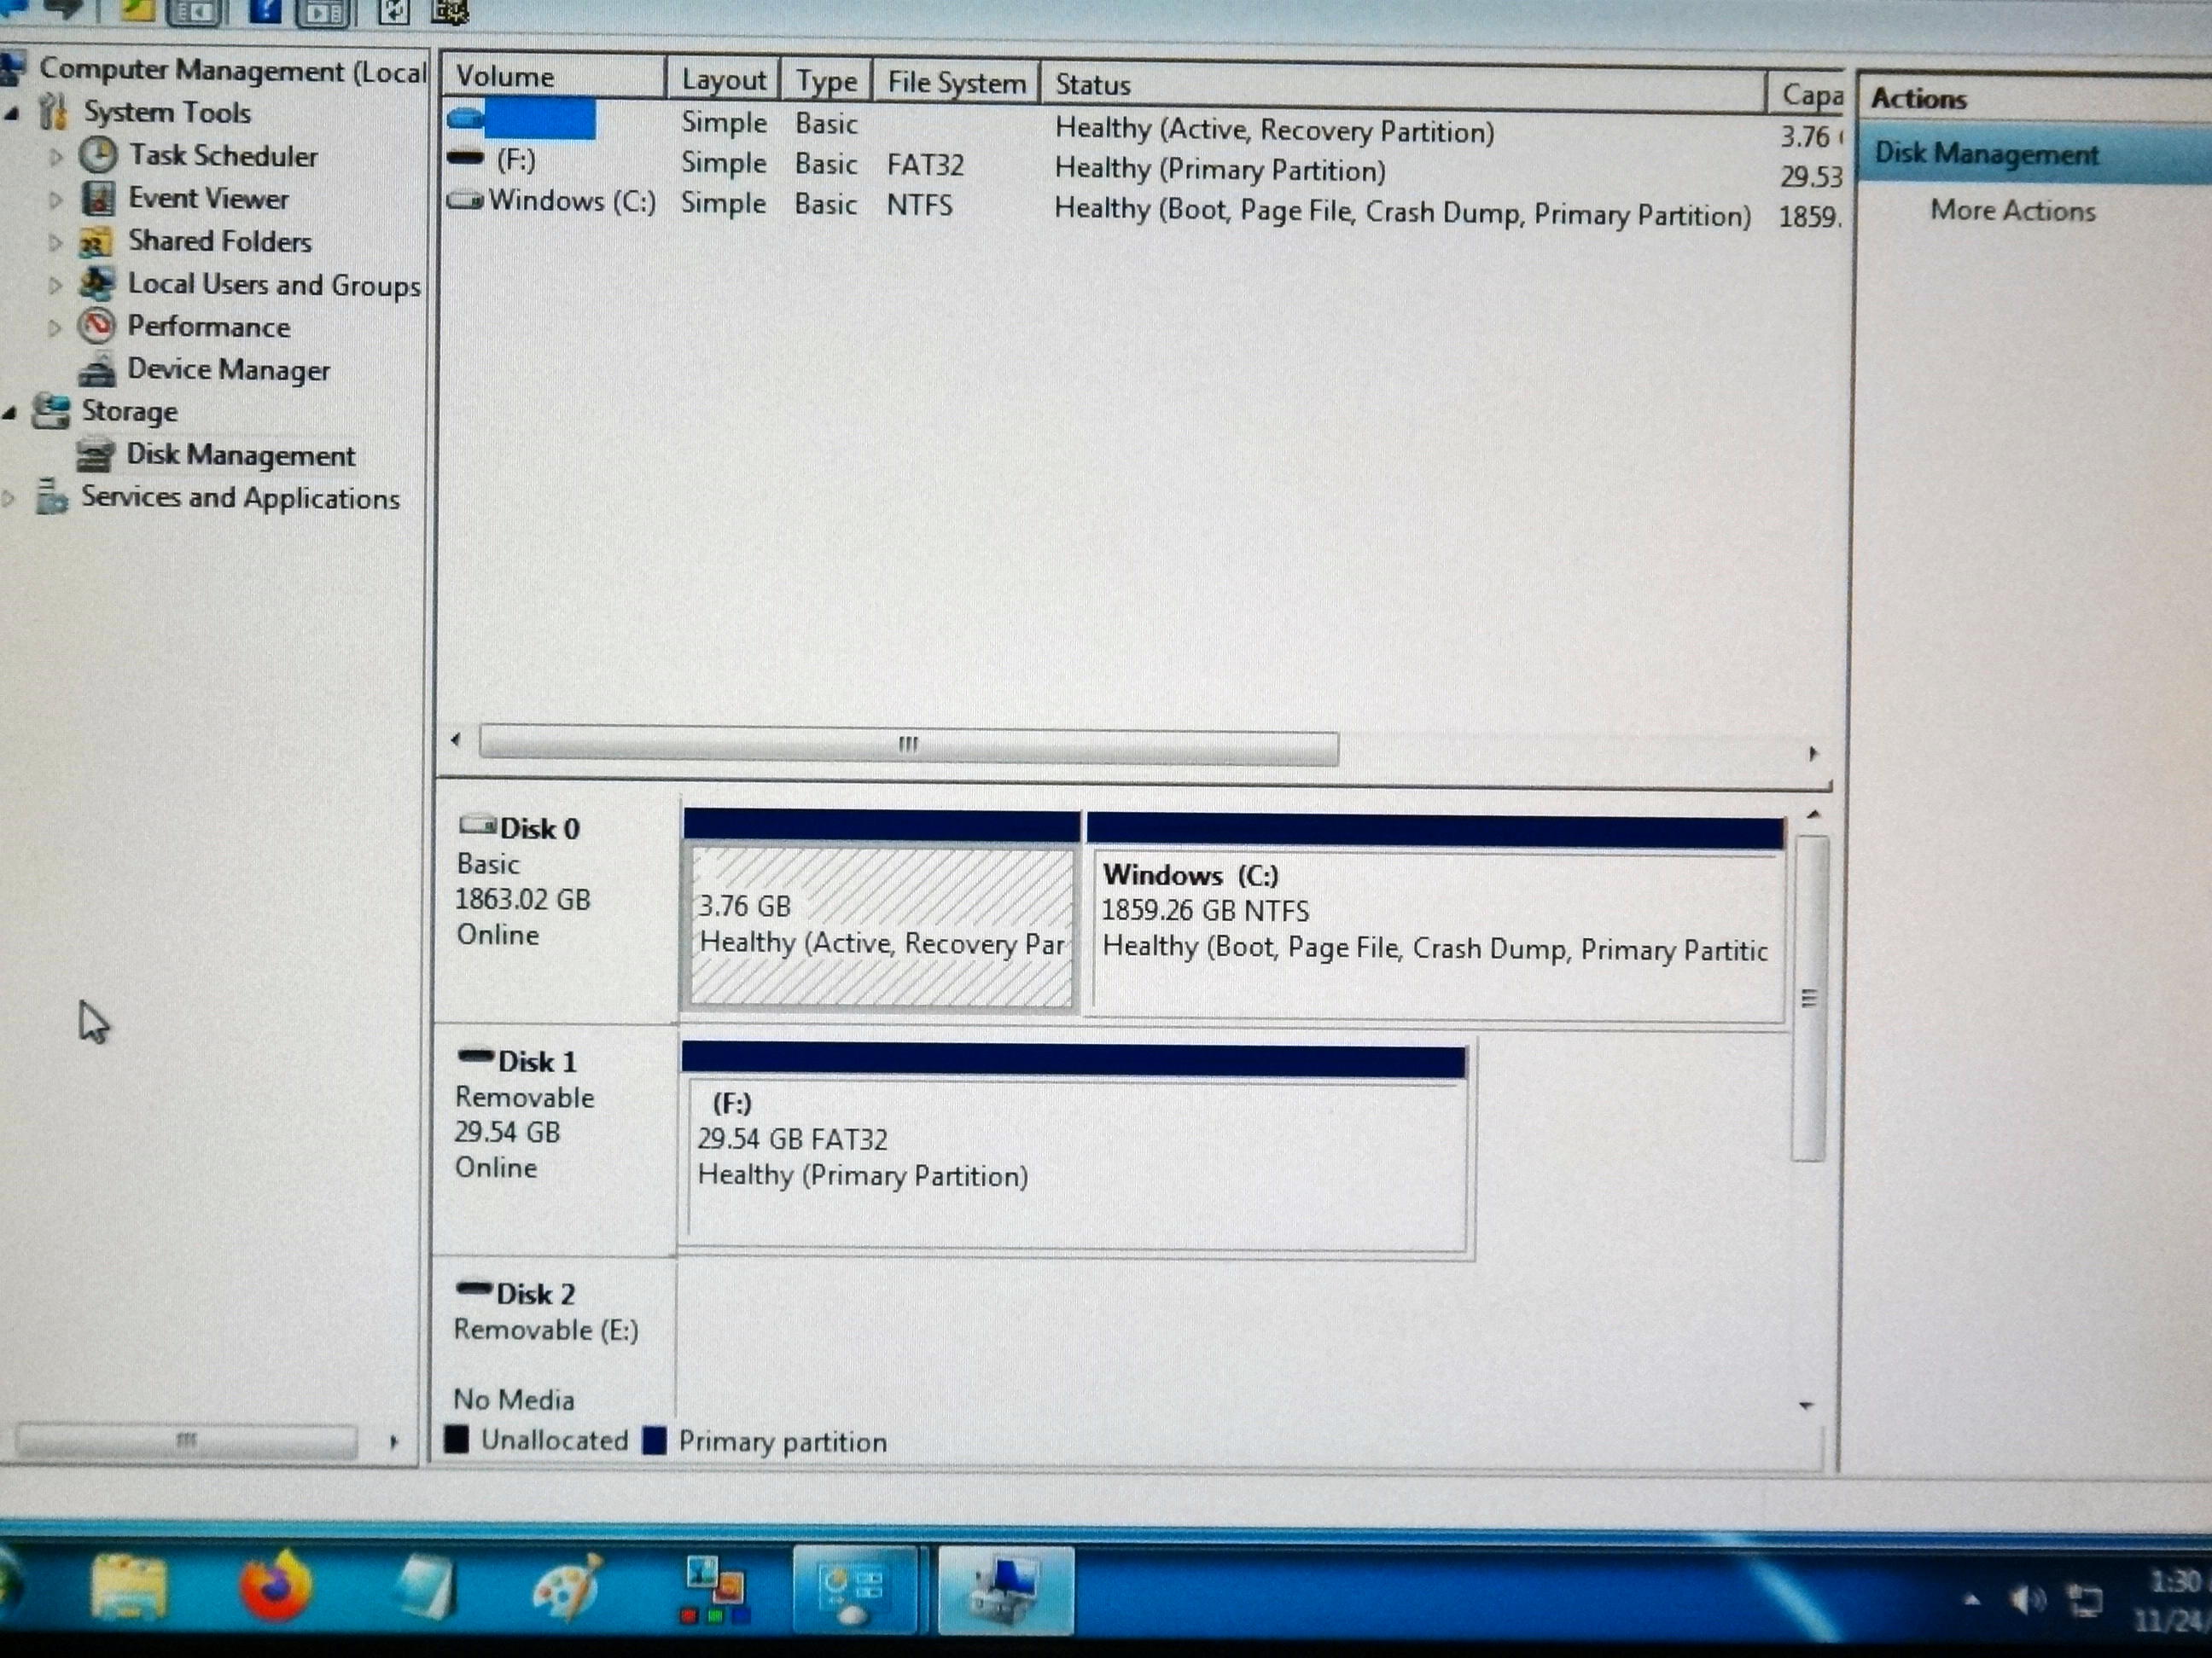2212x1658 pixels.
Task: Select Device Manager in the tree
Action: click(228, 370)
